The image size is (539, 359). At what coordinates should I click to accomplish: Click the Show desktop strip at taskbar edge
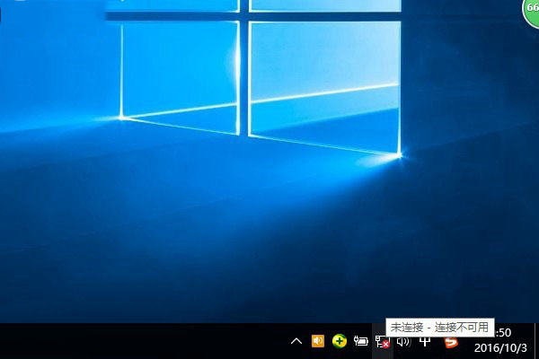(536, 341)
